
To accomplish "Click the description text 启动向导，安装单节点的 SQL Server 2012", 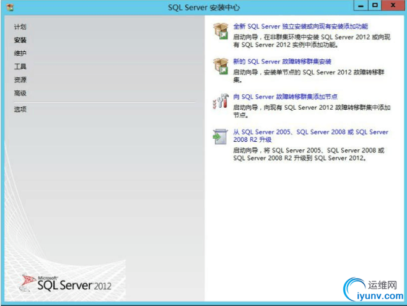I will pyautogui.click(x=309, y=76).
